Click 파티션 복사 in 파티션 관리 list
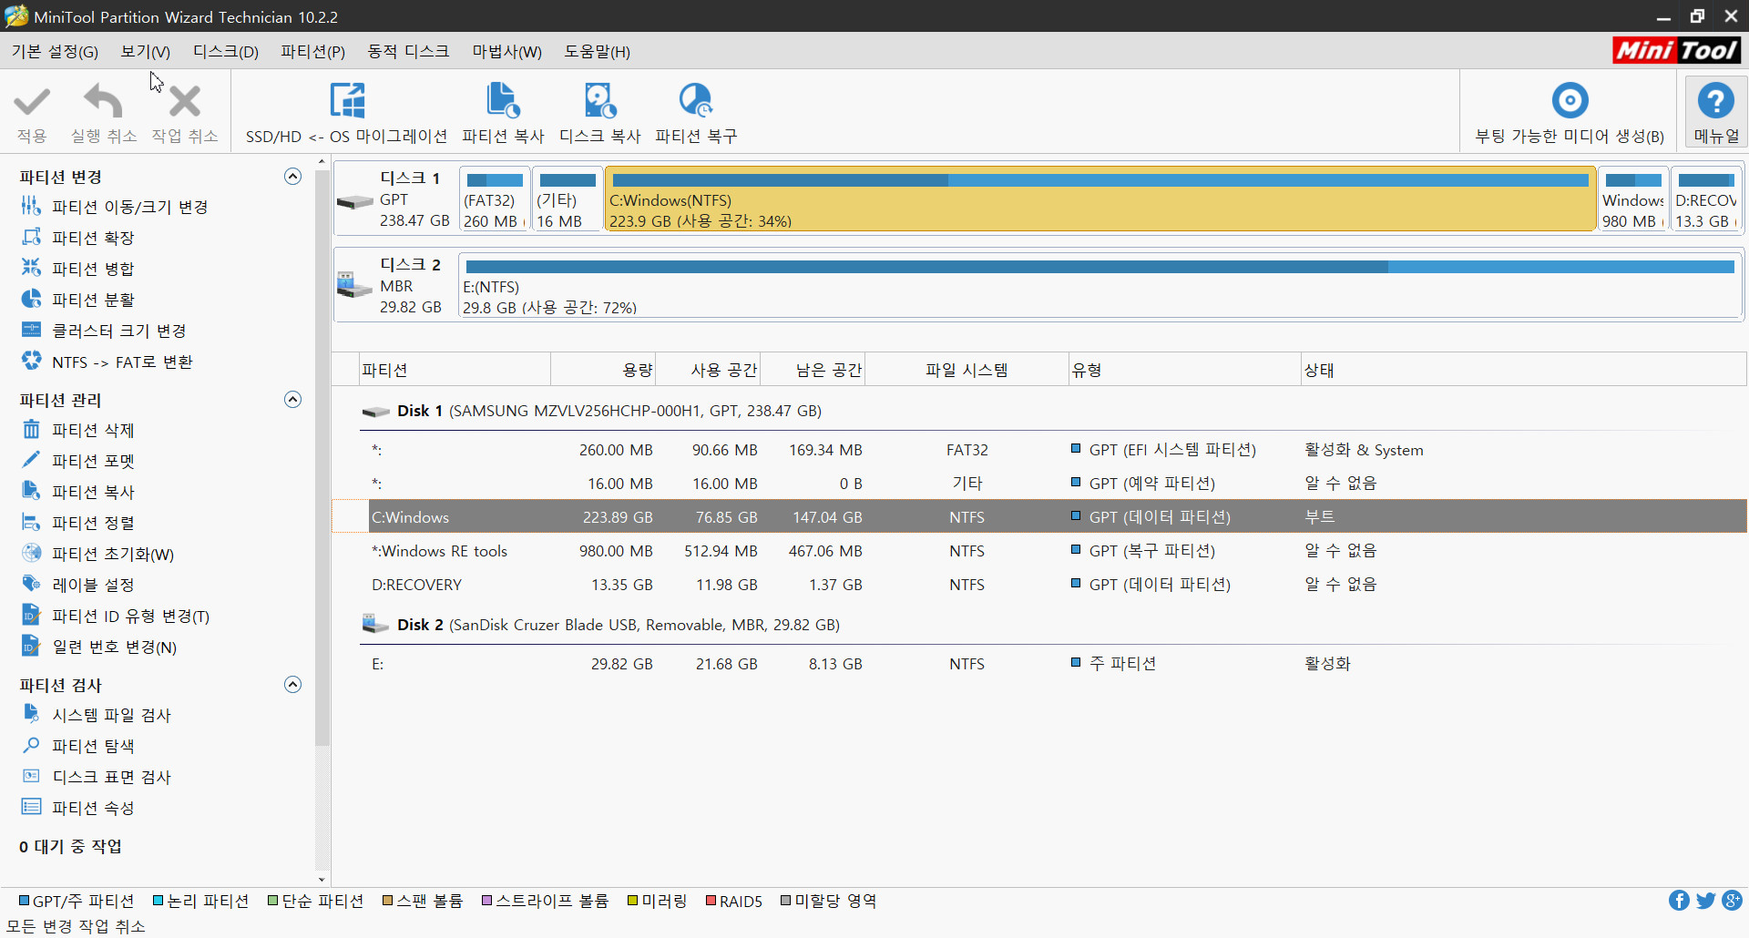The image size is (1749, 938). [78, 492]
